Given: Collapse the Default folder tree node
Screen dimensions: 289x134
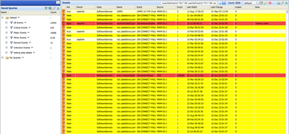Looking at the screenshot, I should [3, 18].
